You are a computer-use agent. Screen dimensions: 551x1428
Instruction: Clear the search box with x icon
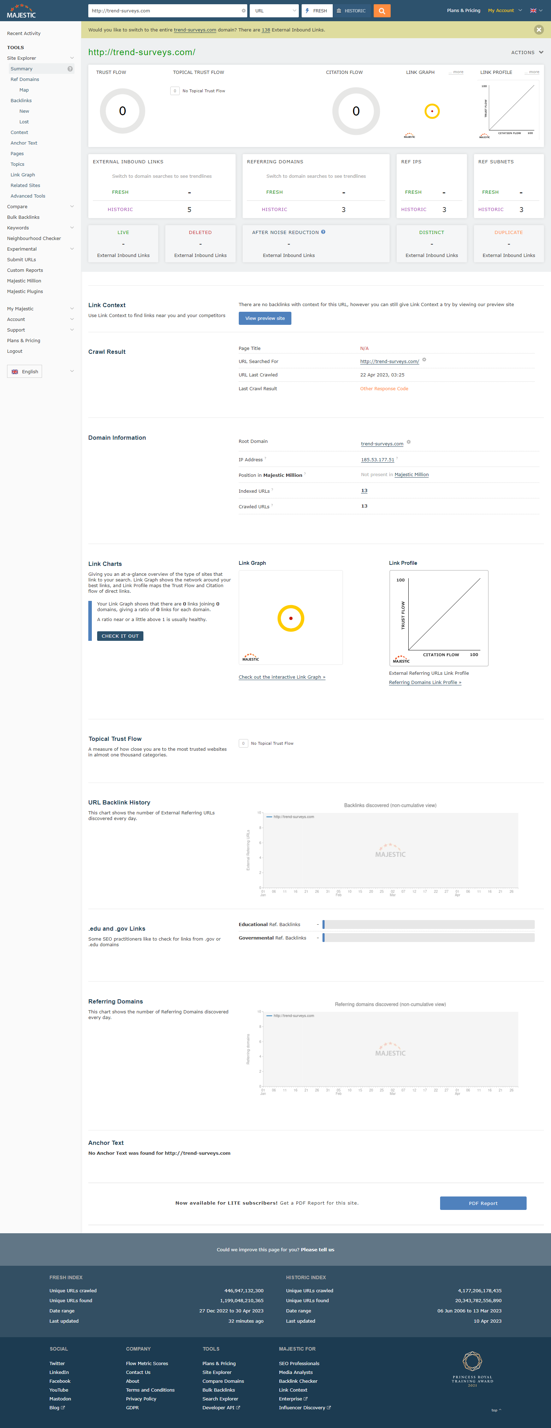[243, 11]
